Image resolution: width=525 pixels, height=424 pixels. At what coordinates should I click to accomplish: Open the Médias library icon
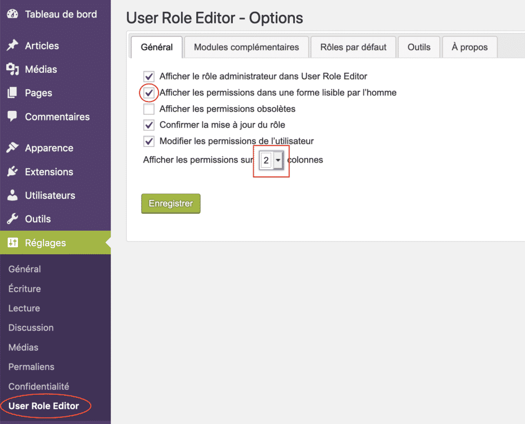(12, 69)
